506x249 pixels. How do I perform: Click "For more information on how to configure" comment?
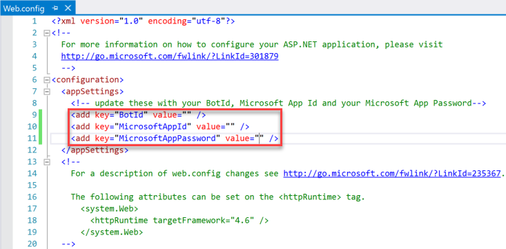point(252,45)
